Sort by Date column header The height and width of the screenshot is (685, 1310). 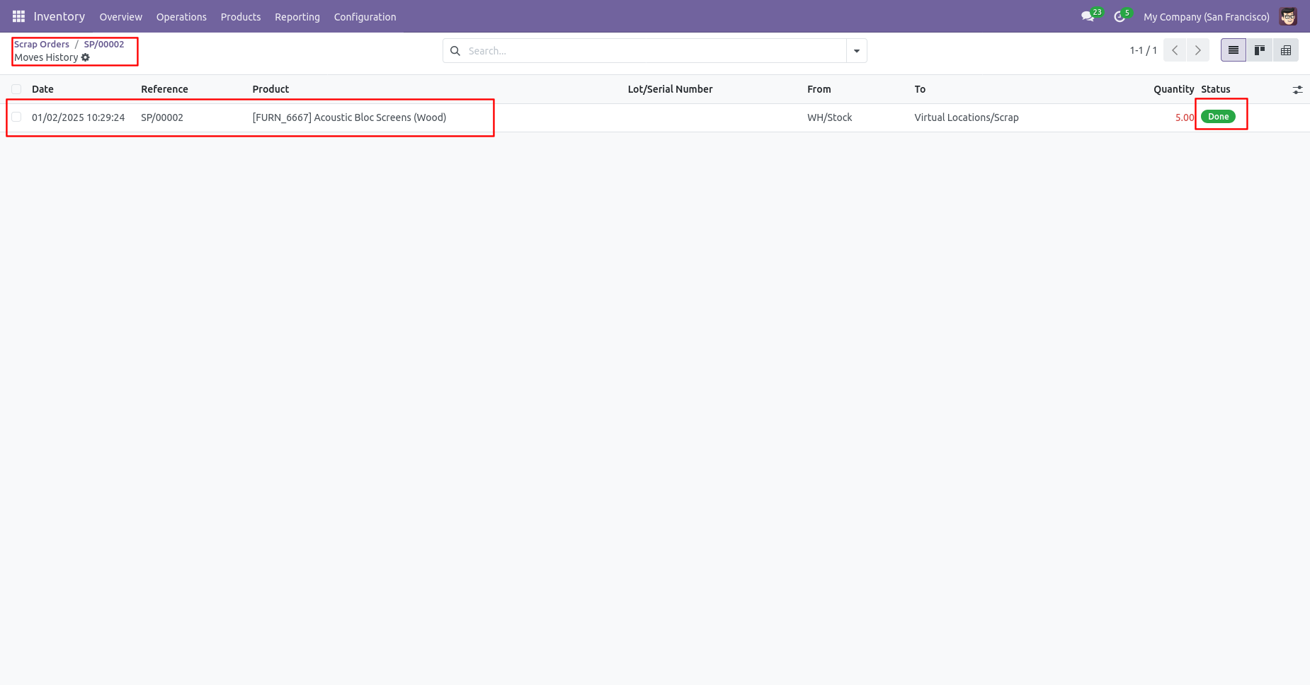[x=42, y=89]
